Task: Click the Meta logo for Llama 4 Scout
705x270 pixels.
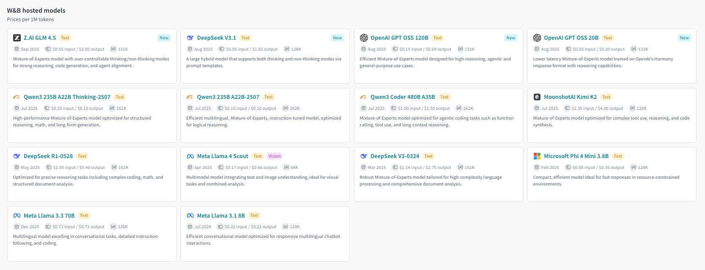Action: pyautogui.click(x=190, y=156)
